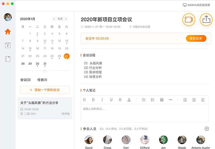Open the notebook sidebar icon
This screenshot has width=215, height=149.
coord(8,59)
